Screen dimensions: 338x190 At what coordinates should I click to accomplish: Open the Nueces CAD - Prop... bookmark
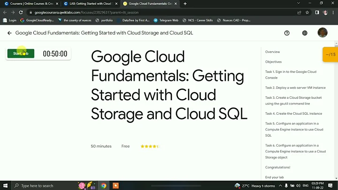[x=234, y=20]
